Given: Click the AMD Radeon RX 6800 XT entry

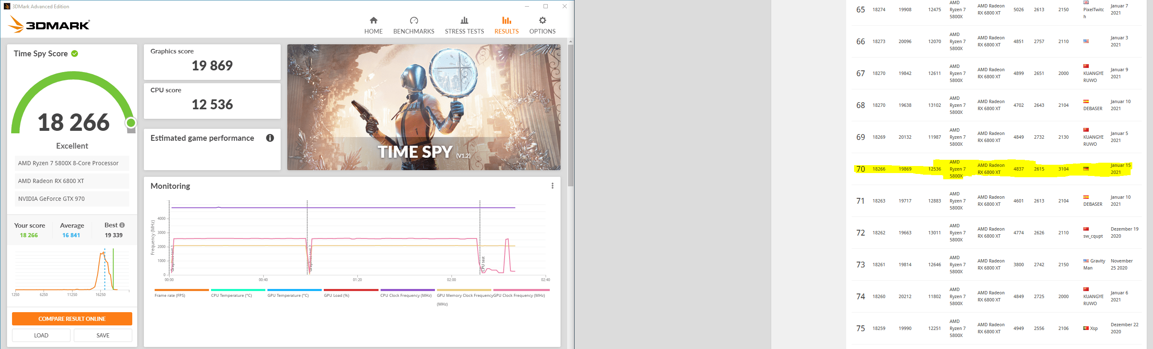Looking at the screenshot, I should coord(72,181).
